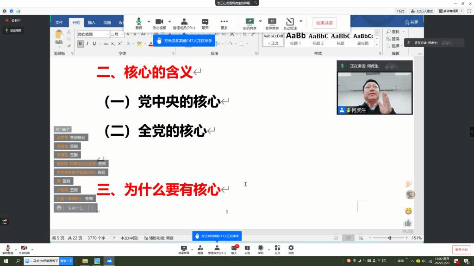Click the 新的共享 screen icon
The image size is (474, 266).
click(249, 22)
